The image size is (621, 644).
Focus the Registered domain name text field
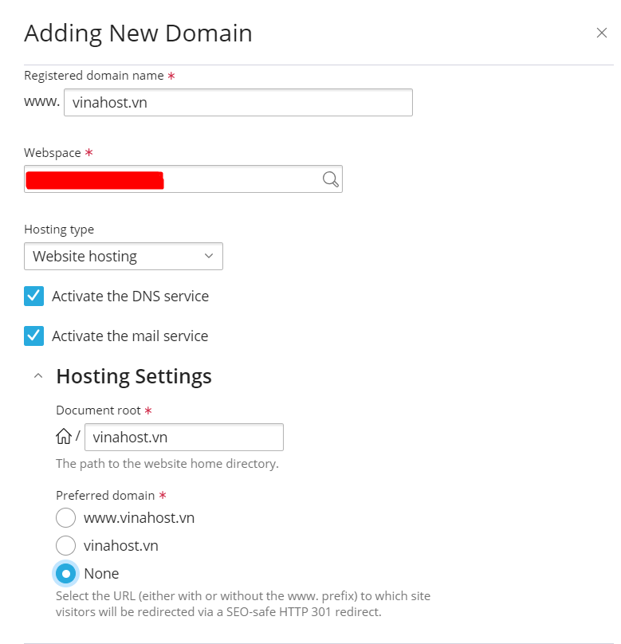pyautogui.click(x=238, y=102)
